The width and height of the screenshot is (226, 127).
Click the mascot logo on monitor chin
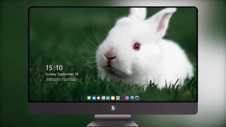point(113,108)
